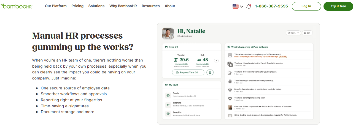
Task: Open the New... dropdown in the dashboard
Action: pos(293,33)
